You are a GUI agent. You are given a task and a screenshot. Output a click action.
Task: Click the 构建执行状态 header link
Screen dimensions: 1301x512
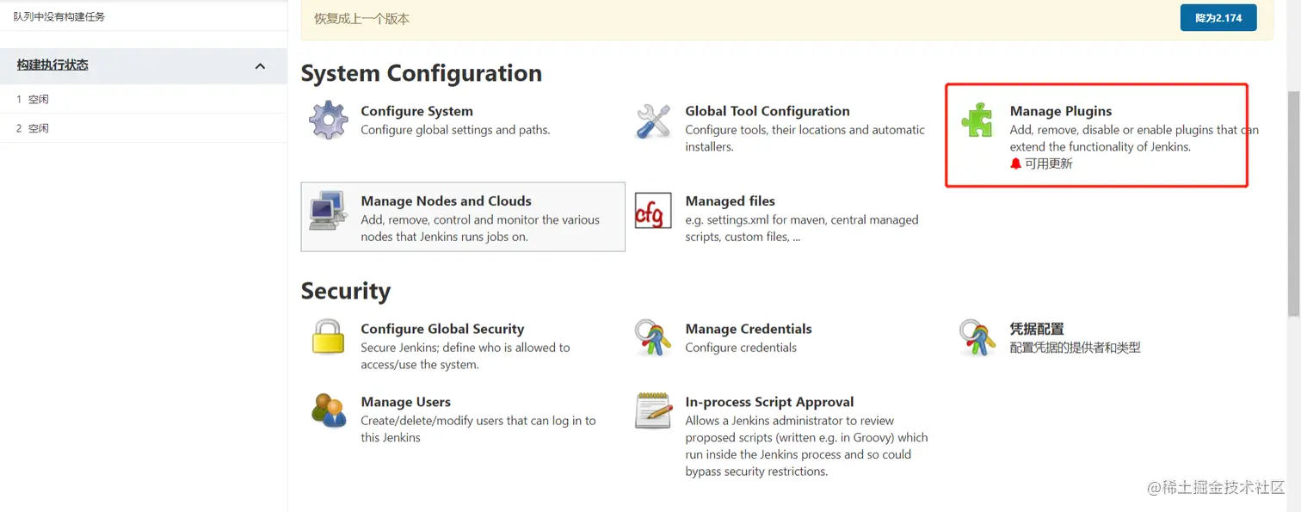tap(52, 65)
